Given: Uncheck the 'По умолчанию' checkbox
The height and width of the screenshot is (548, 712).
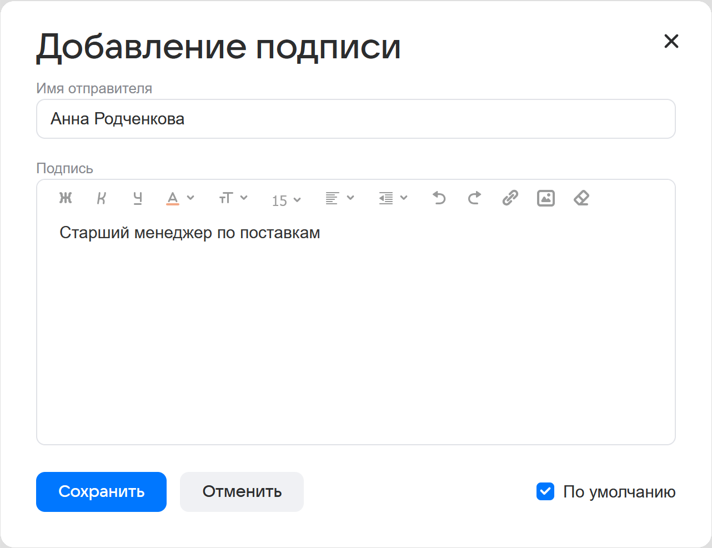Looking at the screenshot, I should [x=545, y=491].
